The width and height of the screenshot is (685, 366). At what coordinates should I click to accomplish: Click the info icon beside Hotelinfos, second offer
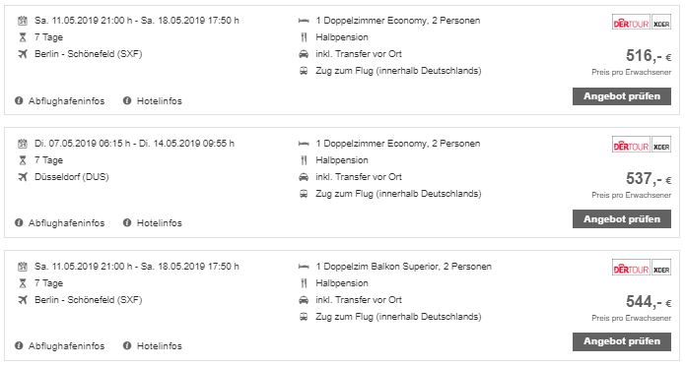pos(127,223)
